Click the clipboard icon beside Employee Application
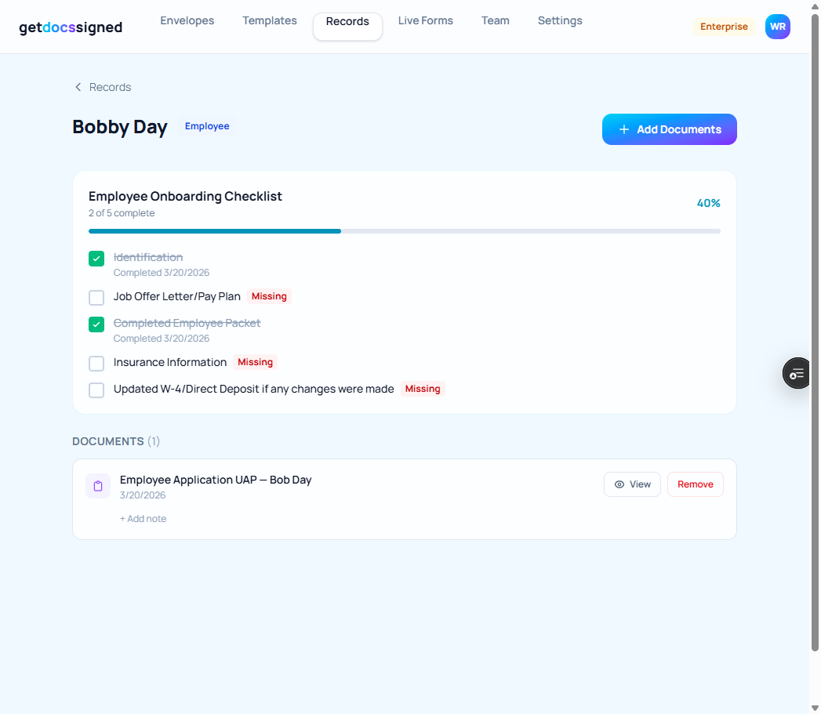Image resolution: width=821 pixels, height=714 pixels. tap(98, 486)
